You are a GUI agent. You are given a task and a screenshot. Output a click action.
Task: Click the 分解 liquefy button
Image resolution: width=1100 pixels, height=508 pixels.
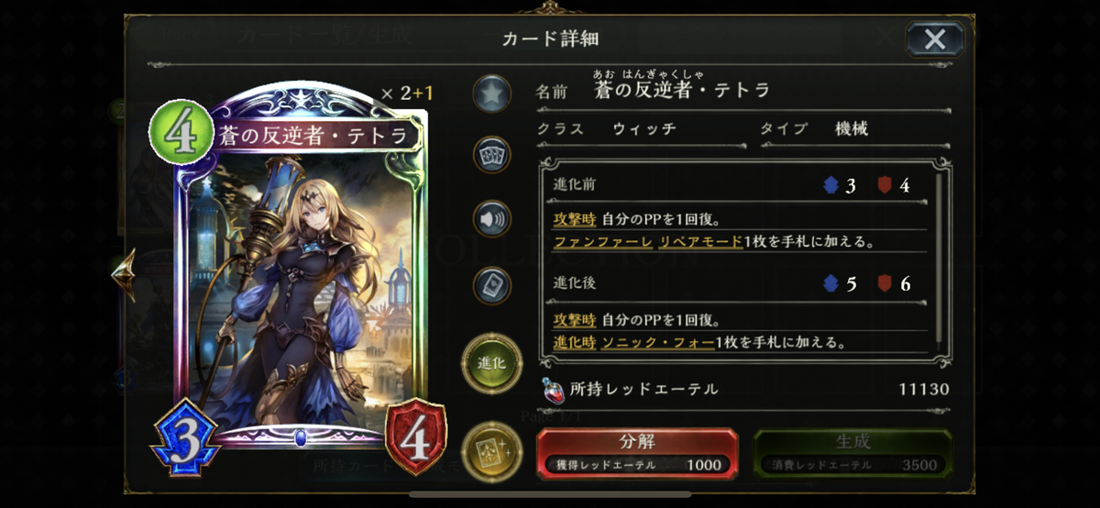pyautogui.click(x=636, y=453)
